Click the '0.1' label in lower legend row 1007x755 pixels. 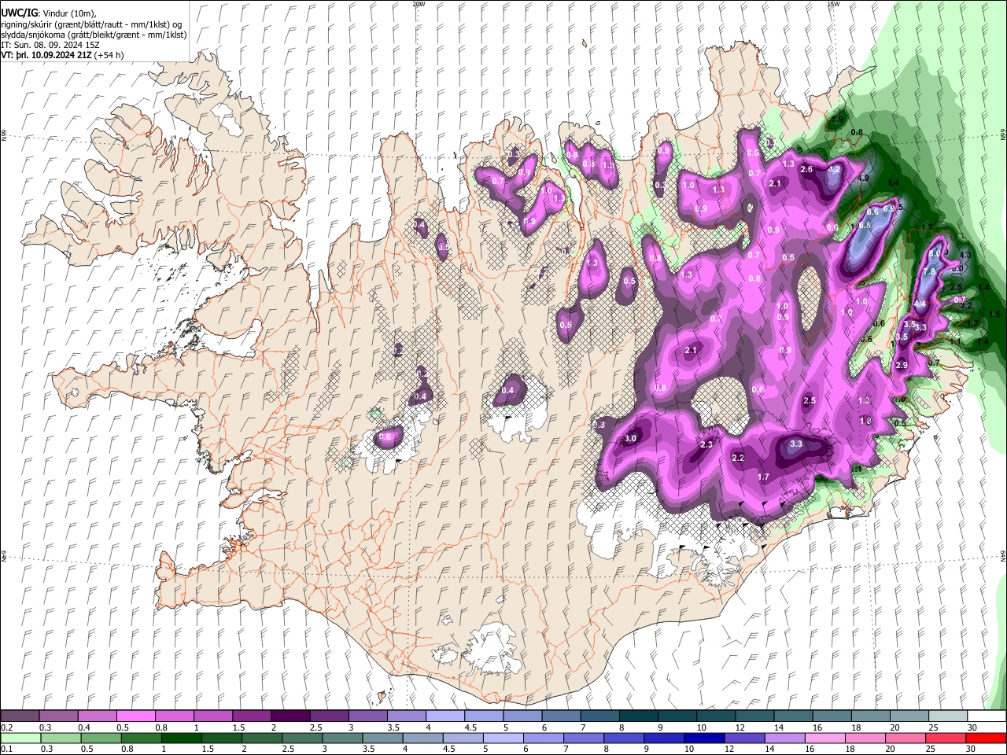click(7, 749)
